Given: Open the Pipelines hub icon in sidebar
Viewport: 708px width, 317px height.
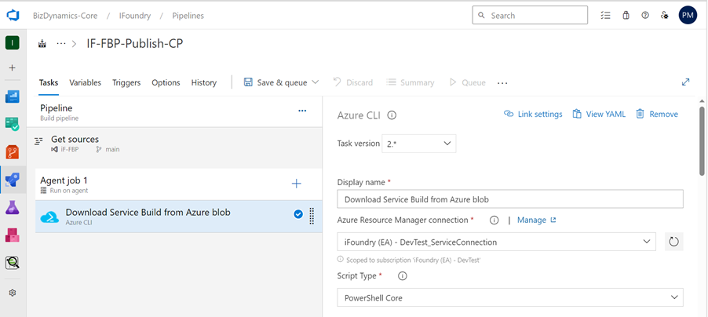Looking at the screenshot, I should point(13,180).
